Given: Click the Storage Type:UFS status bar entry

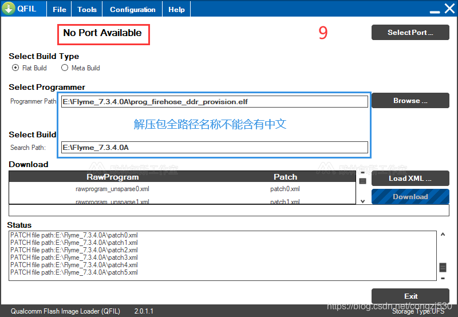Looking at the screenshot, I should pyautogui.click(x=418, y=311).
